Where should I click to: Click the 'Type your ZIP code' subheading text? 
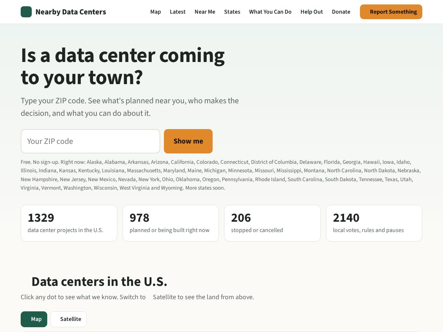(130, 107)
